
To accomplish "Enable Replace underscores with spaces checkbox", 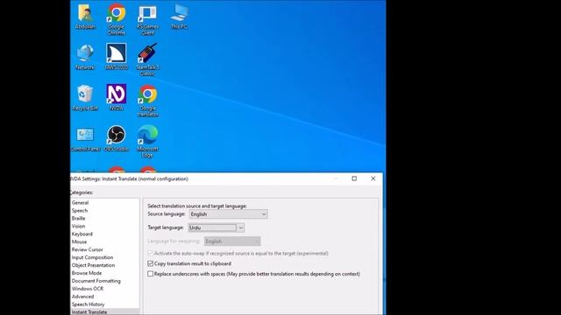I will pos(150,274).
